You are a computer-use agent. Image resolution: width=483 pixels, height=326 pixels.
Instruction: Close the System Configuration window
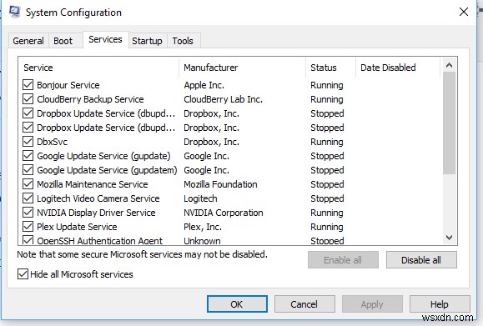point(464,12)
